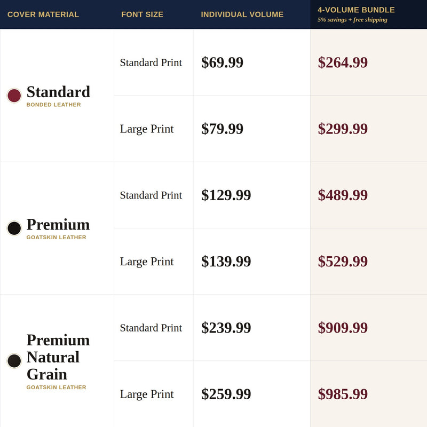Viewport: 427px width, 427px height.
Task: Click the 4-Volume Bundle column header
Action: point(356,10)
